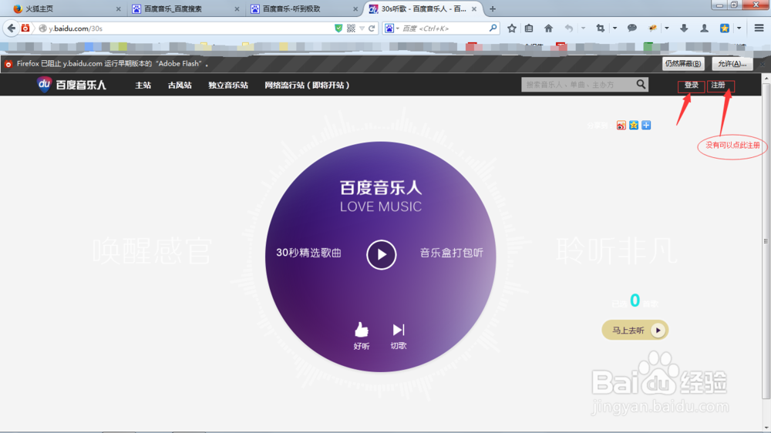Image resolution: width=771 pixels, height=433 pixels.
Task: Switch to the 百度音乐-听到极致 tab
Action: click(305, 8)
